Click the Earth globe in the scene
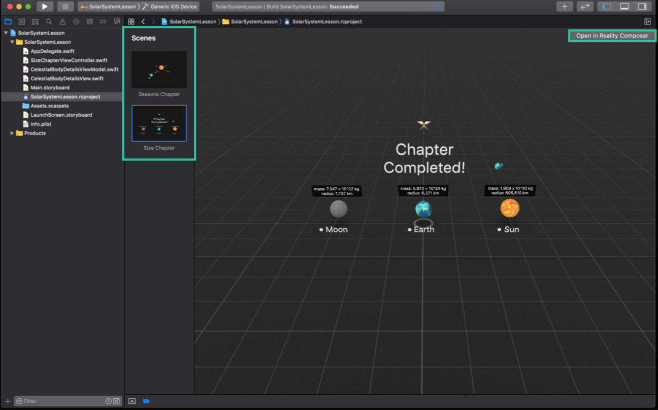The width and height of the screenshot is (658, 410). click(x=423, y=209)
